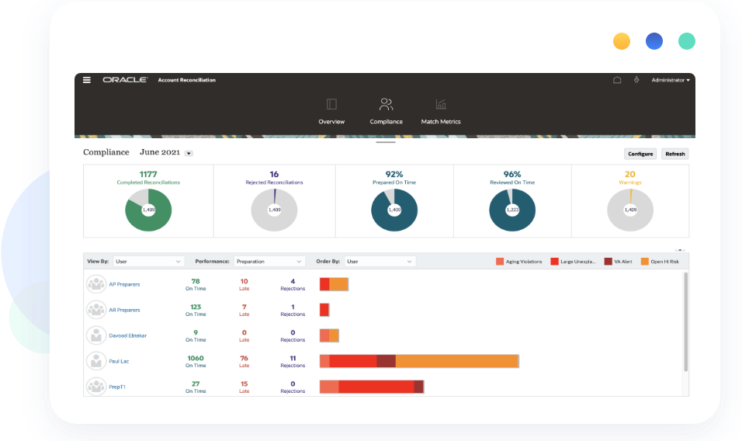The height and width of the screenshot is (441, 742).
Task: Click the Paul Lac user link
Action: (119, 361)
